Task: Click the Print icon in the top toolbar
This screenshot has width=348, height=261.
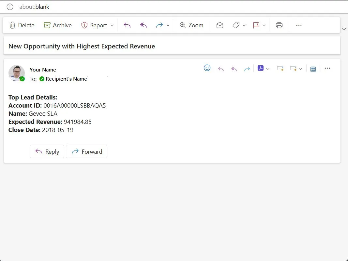Action: pyautogui.click(x=279, y=25)
